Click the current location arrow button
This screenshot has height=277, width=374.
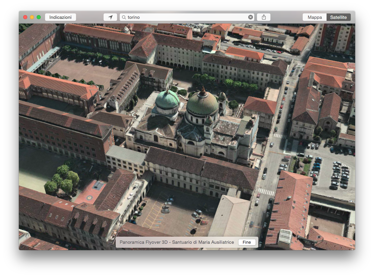pos(110,17)
